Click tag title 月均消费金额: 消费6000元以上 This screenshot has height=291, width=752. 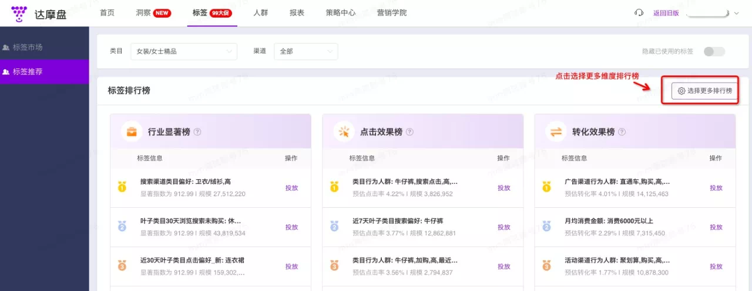point(609,221)
